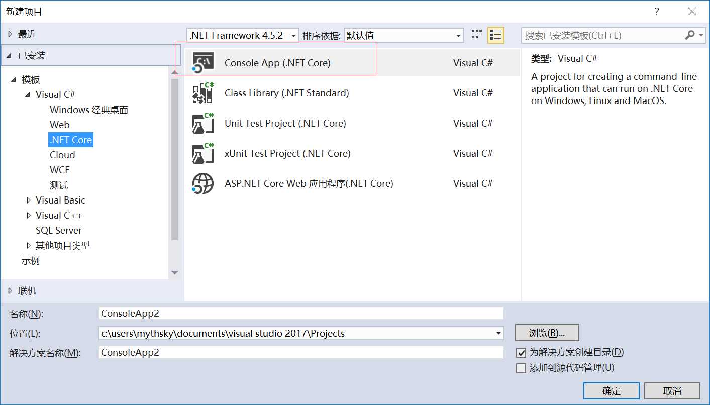710x405 pixels.
Task: Click the 取消 button
Action: click(672, 391)
